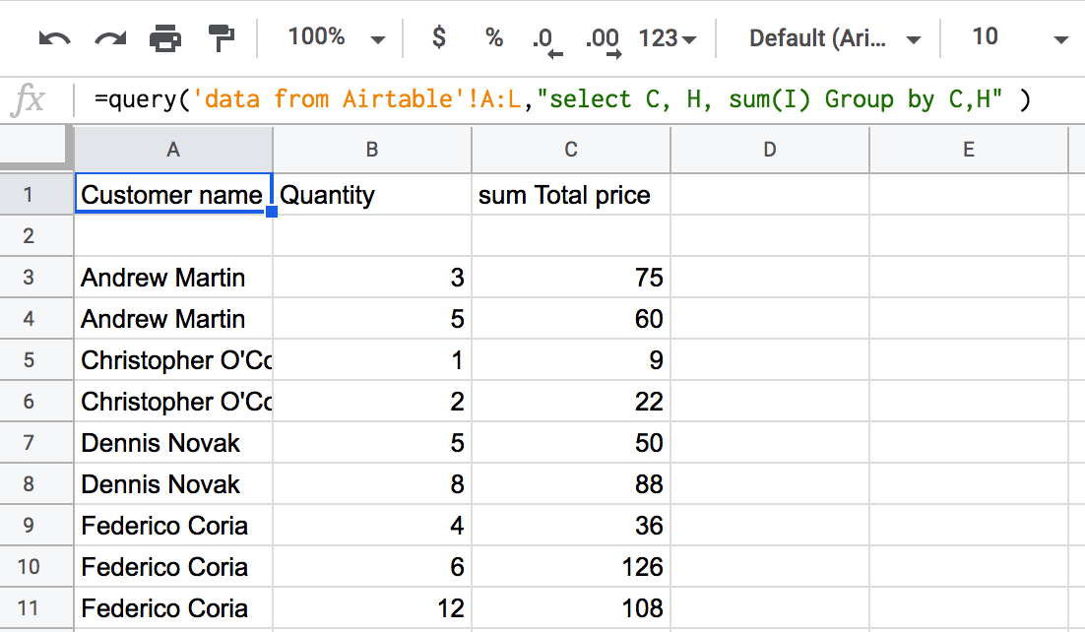Decrease decimal places icon
The height and width of the screenshot is (632, 1085).
point(546,40)
